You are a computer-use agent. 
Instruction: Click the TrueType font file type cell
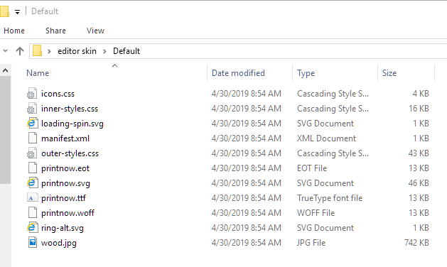pos(330,197)
